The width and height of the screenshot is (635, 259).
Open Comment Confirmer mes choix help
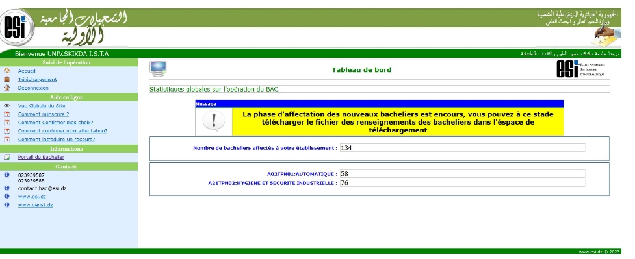pyautogui.click(x=55, y=123)
